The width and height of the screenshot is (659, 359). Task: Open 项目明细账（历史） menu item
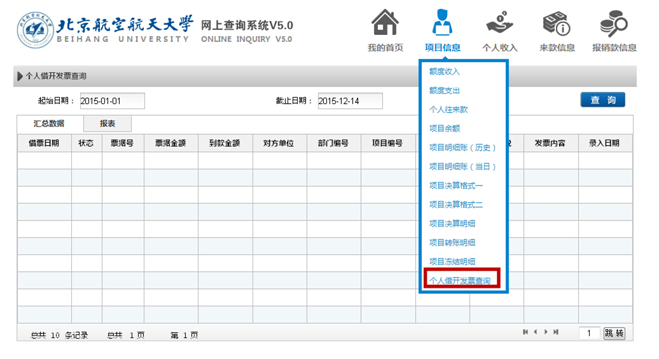click(462, 147)
